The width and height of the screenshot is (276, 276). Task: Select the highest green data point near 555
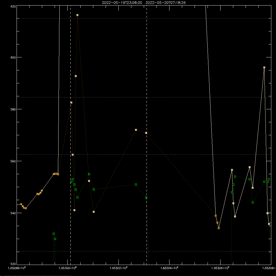[89, 174]
